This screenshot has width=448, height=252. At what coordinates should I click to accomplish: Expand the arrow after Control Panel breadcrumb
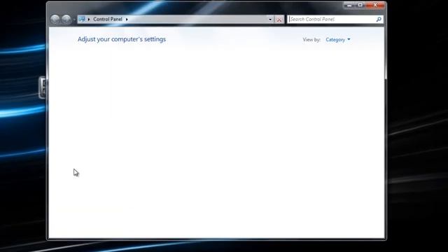tap(127, 20)
